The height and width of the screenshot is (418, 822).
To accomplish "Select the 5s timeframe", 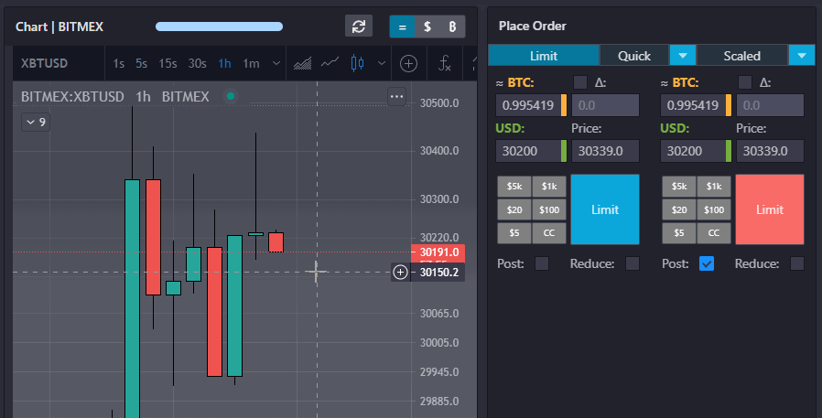I will pyautogui.click(x=141, y=63).
